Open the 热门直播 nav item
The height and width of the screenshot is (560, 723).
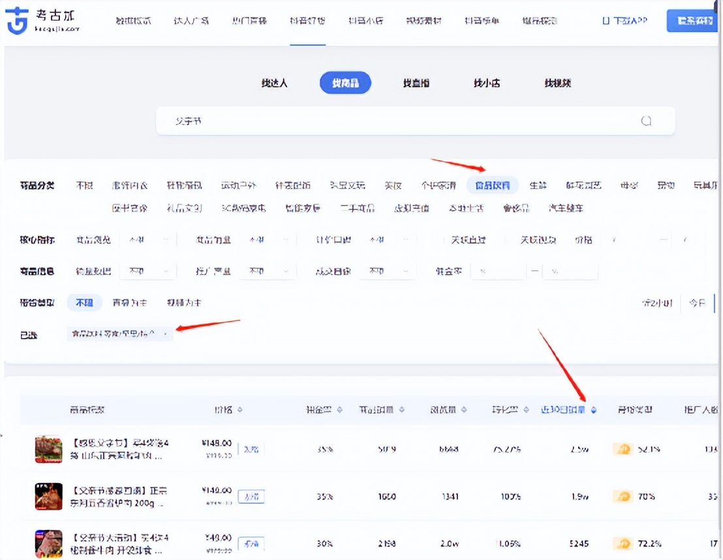(x=249, y=21)
